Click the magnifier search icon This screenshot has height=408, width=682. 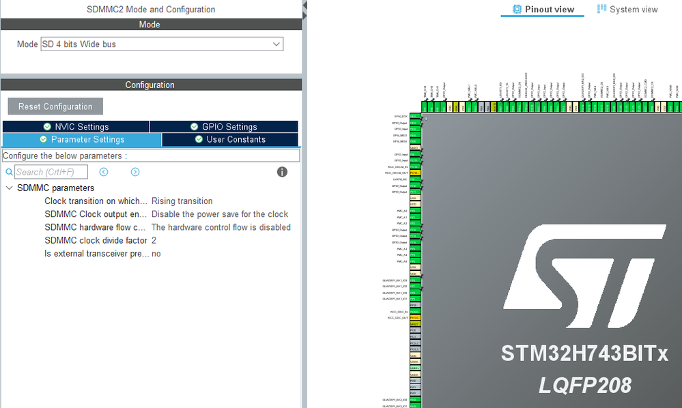coord(9,172)
